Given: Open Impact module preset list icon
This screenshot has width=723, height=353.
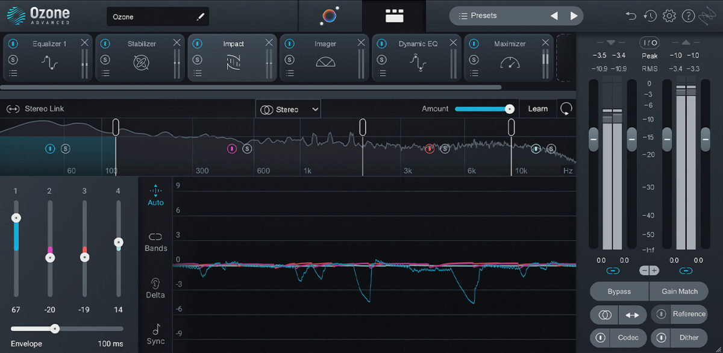Looking at the screenshot, I should [x=197, y=73].
